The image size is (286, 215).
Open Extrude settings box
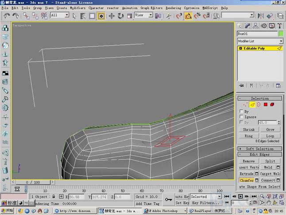[x=257, y=173]
